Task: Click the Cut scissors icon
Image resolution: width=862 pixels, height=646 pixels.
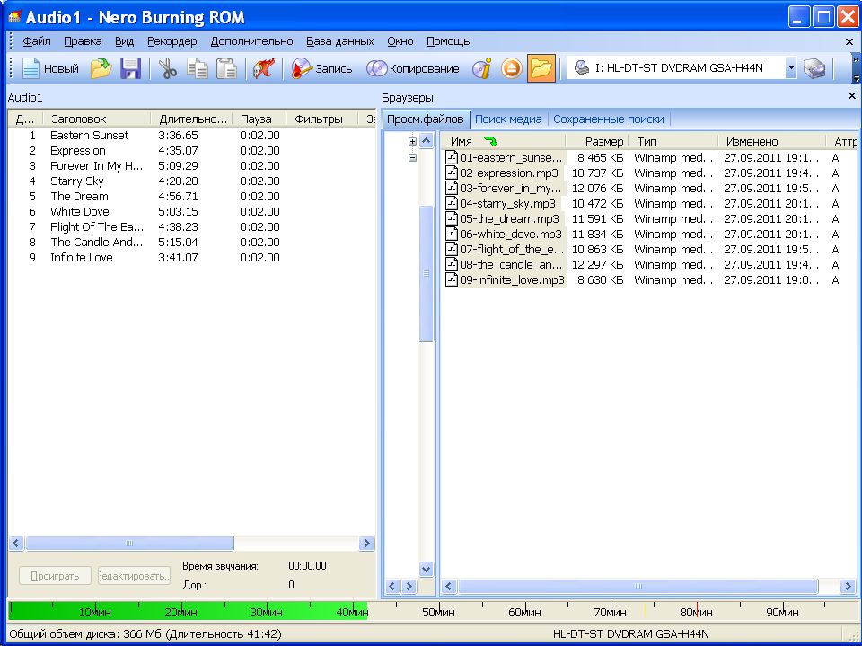Action: [168, 68]
